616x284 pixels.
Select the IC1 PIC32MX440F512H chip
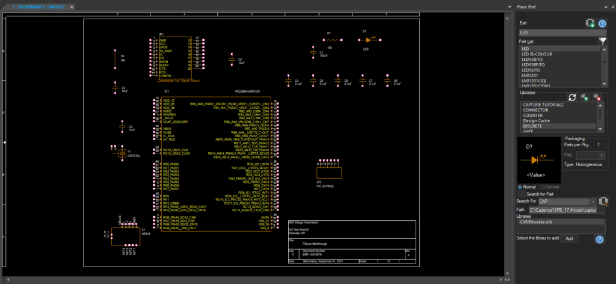(216, 164)
